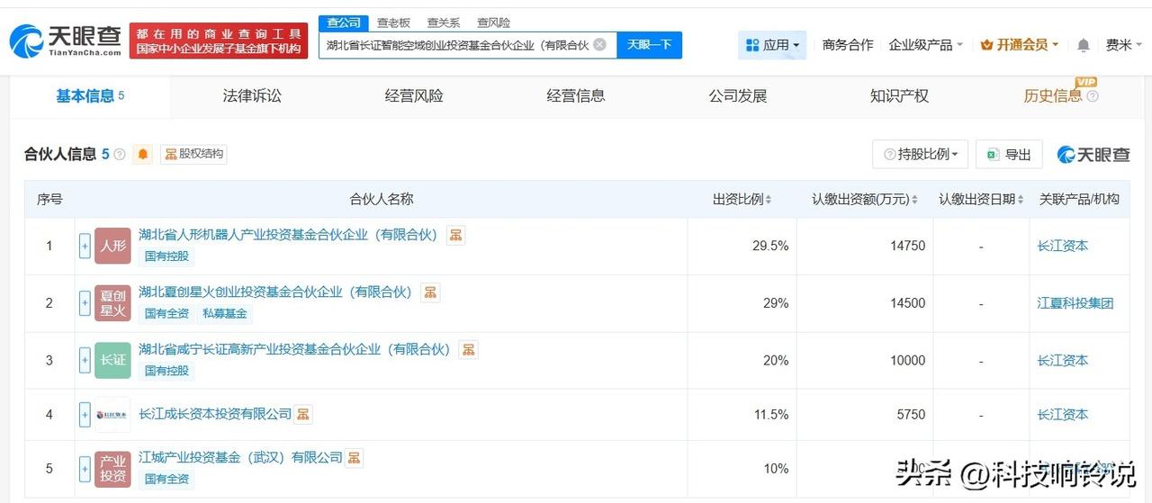Screen dimensions: 1152x503
Task: Open 长江资本 link in row 4
Action: click(x=1063, y=415)
